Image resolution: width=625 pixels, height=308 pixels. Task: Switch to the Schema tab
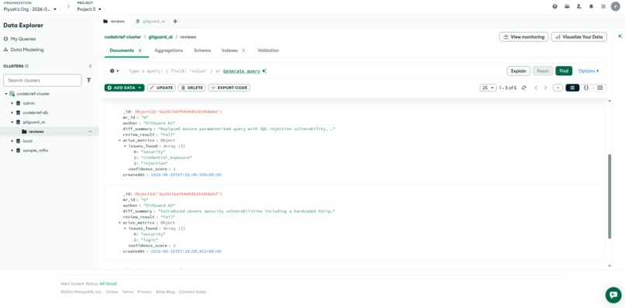coord(202,50)
